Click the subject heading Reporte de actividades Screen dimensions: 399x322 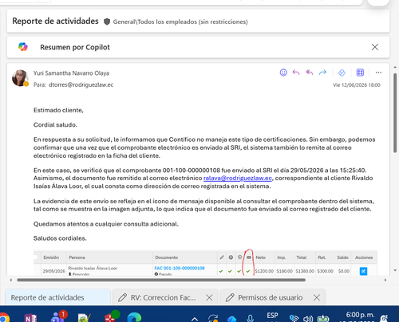click(55, 21)
